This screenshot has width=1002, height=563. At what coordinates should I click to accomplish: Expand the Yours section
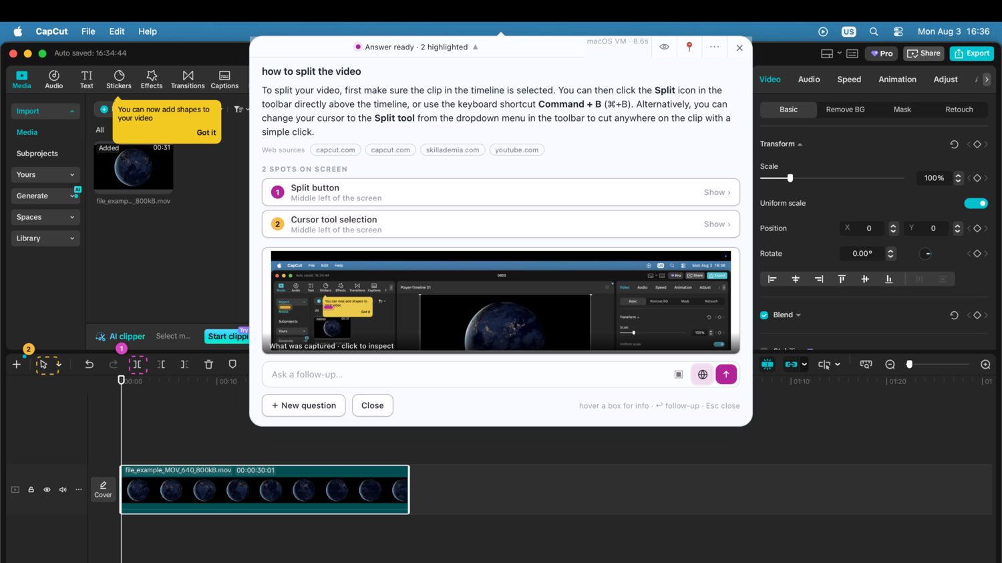point(45,175)
